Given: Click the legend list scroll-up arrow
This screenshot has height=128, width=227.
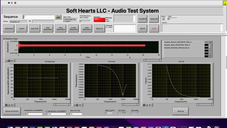Looking at the screenshot, I should (x=210, y=42).
